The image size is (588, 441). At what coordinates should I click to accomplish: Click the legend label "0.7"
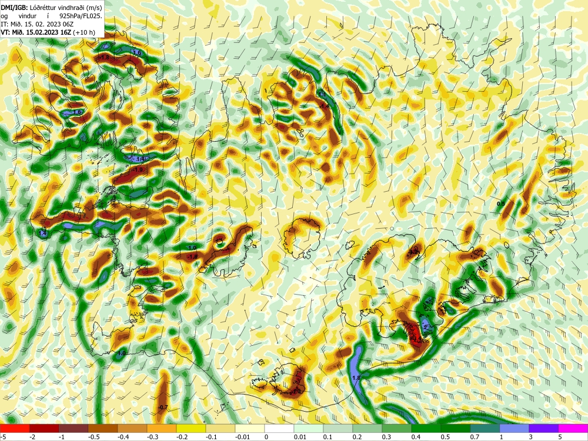point(475,437)
